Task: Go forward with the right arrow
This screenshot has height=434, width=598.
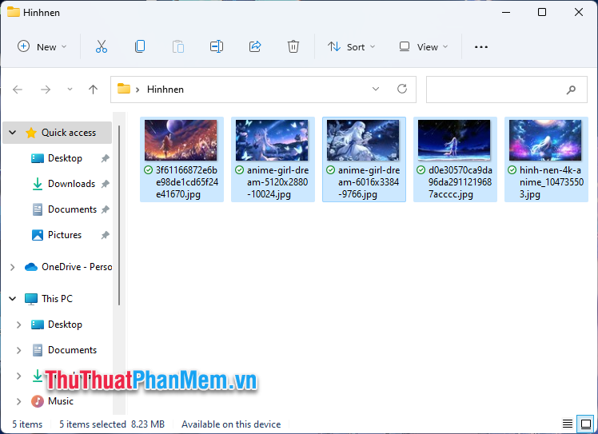Action: 46,90
